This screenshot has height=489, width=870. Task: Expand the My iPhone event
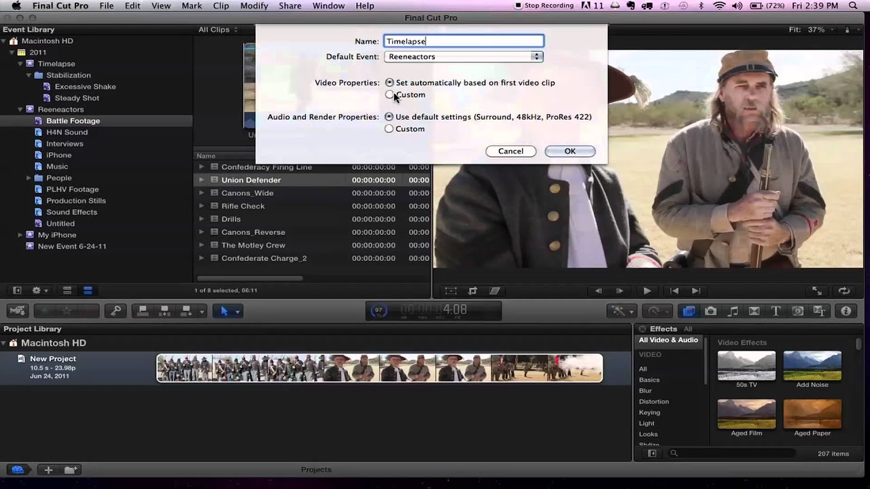pos(20,235)
